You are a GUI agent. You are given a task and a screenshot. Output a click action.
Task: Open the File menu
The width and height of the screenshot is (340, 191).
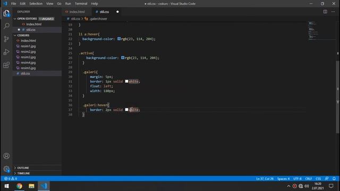[x=13, y=4]
